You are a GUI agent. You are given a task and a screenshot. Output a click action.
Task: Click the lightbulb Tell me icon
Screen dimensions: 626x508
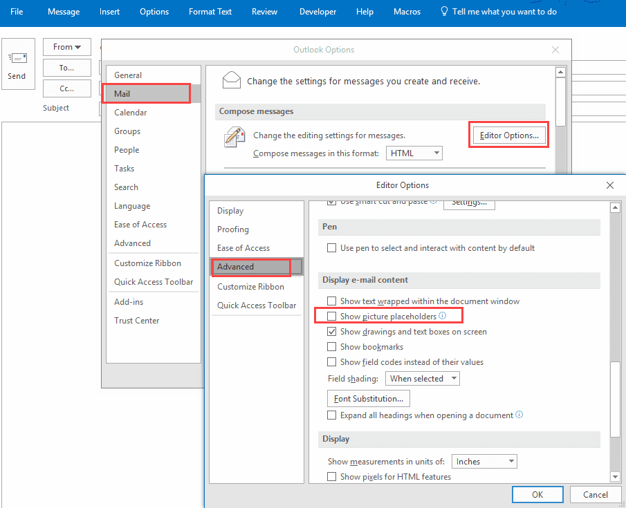(x=445, y=12)
